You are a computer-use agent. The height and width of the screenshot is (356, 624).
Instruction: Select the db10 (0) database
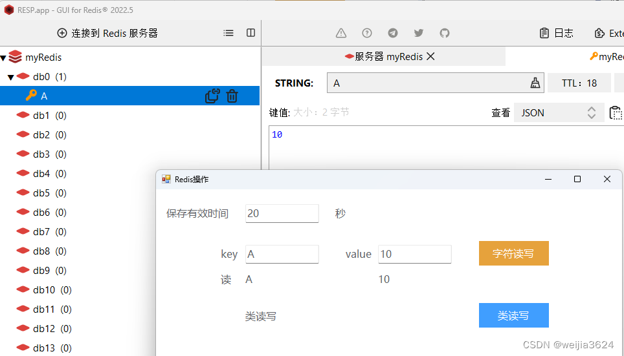[52, 289]
